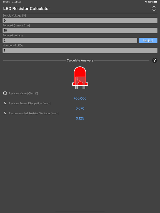Viewport: 160px width, 213px height.
Task: Open the info icon in the header
Action: [x=154, y=9]
